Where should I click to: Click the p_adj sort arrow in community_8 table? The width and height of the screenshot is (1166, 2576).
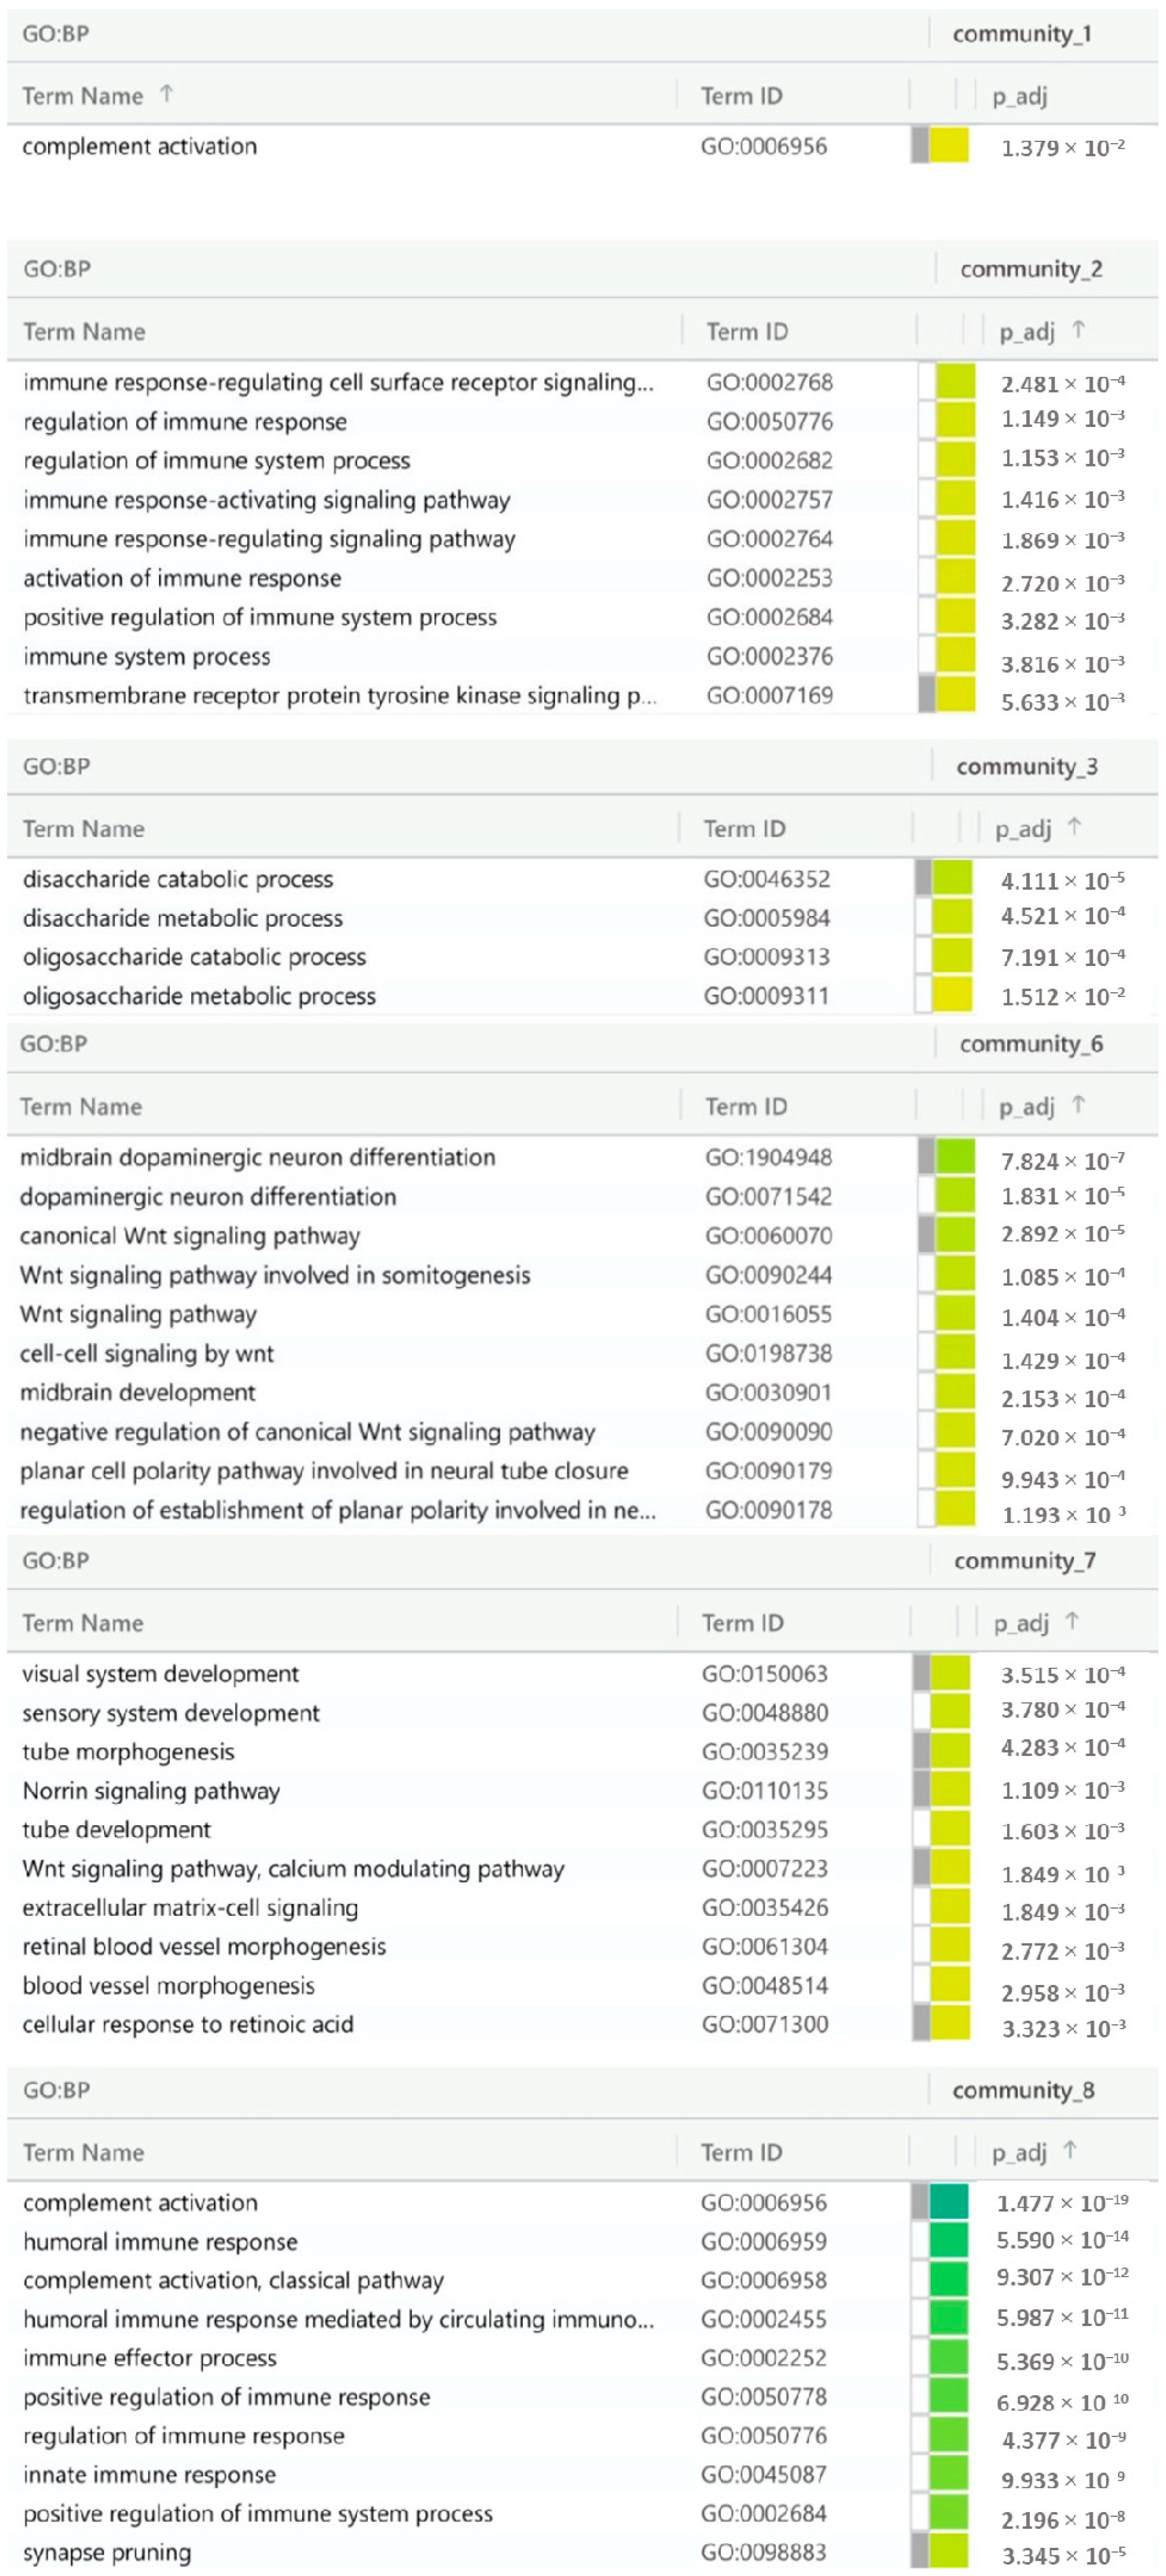click(1070, 2150)
